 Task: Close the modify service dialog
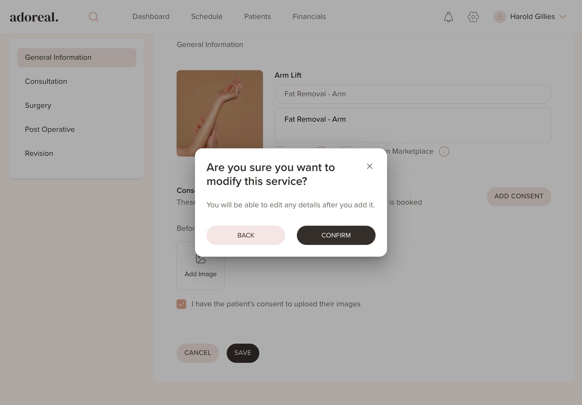369,166
